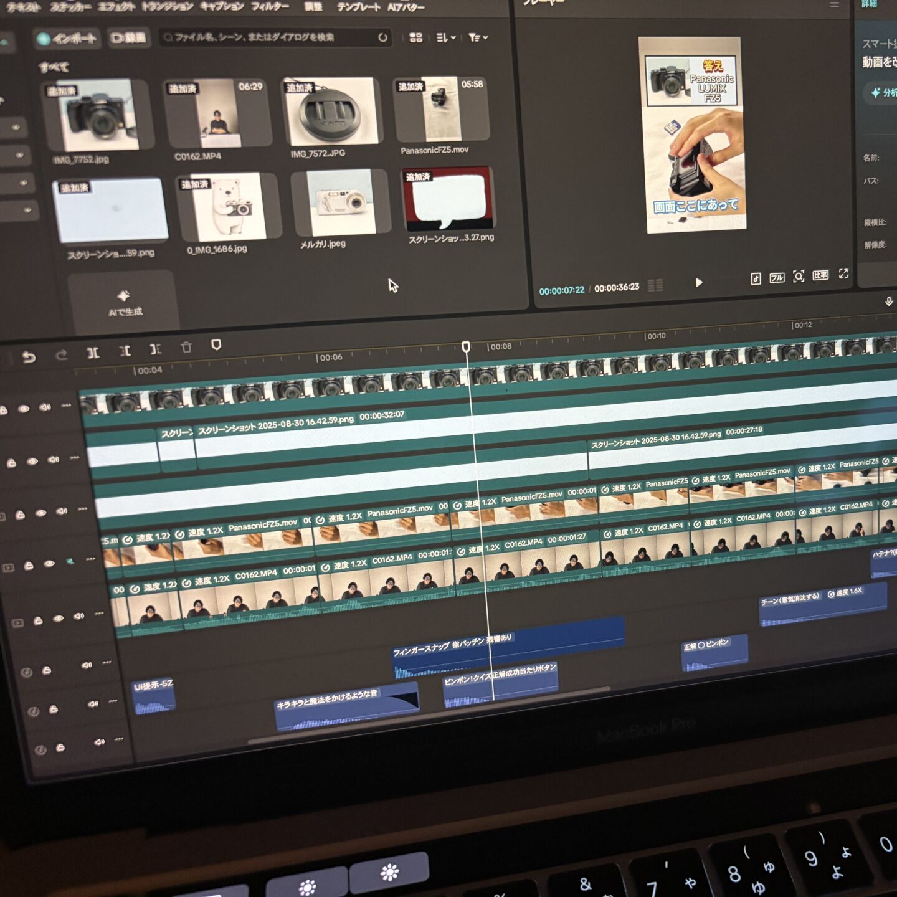Click the インポート import button
Screen dimensions: 897x897
click(67, 39)
